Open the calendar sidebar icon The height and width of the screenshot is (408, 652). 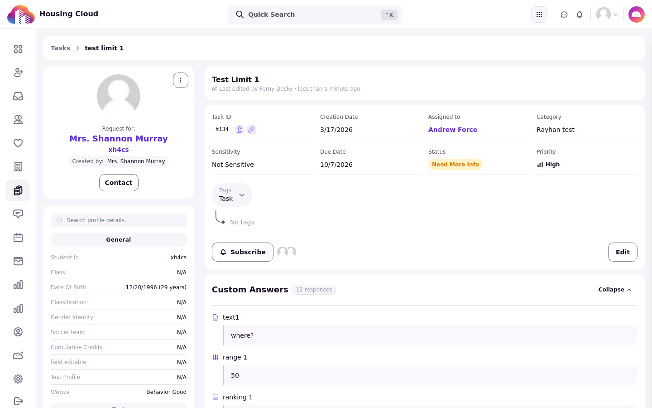[x=18, y=238]
